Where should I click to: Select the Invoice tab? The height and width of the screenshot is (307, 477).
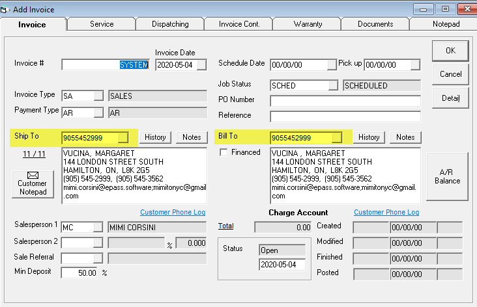click(32, 25)
